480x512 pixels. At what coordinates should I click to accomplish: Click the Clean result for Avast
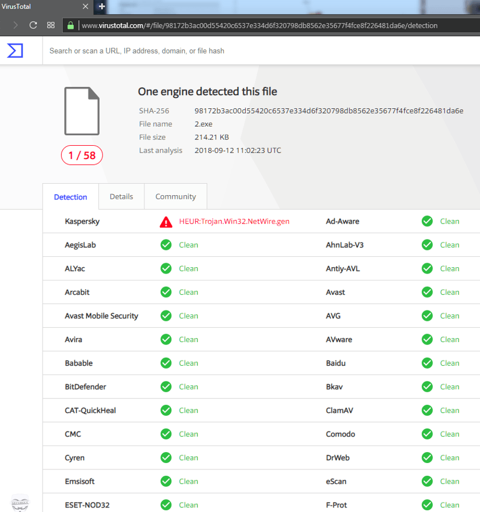[x=449, y=292]
